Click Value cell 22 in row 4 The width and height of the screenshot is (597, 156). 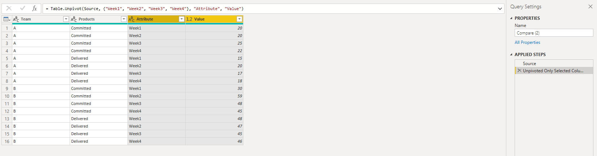click(214, 51)
